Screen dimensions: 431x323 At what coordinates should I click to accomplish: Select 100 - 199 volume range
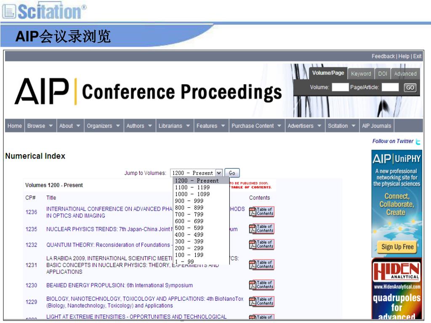(201, 255)
